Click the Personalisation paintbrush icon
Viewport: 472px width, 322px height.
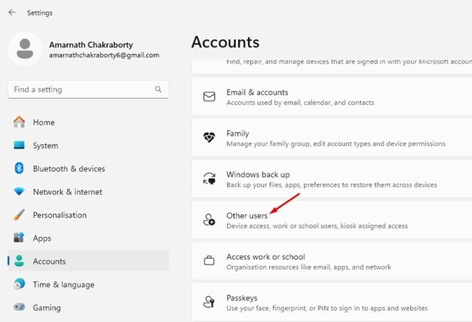click(x=19, y=215)
